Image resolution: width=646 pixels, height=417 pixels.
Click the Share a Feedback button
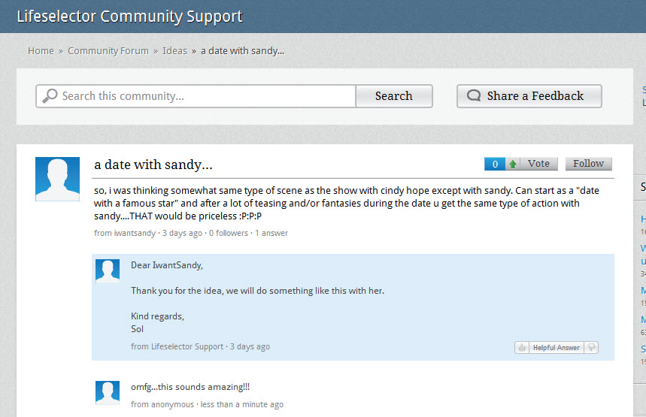tap(529, 96)
